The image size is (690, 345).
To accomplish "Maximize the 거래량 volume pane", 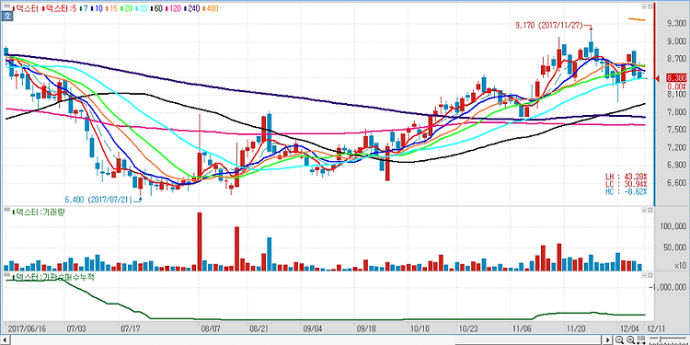I will 650,211.
